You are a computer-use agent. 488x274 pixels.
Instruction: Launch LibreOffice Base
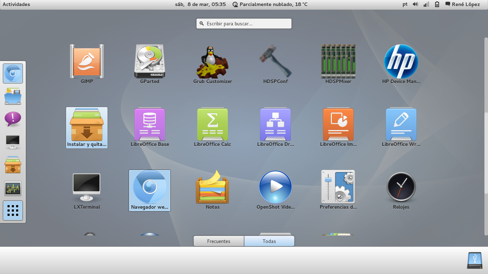pyautogui.click(x=150, y=128)
